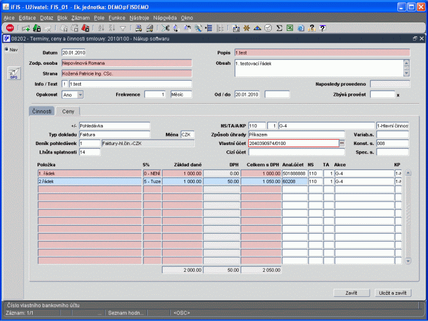Viewport: 428px width, 321px height.
Task: Click the SPG icon in left sidebar
Action: click(13, 74)
